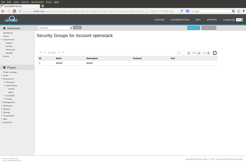Collapse the Hybrid-Cloud tree node
246x162 pixels.
(4, 85)
